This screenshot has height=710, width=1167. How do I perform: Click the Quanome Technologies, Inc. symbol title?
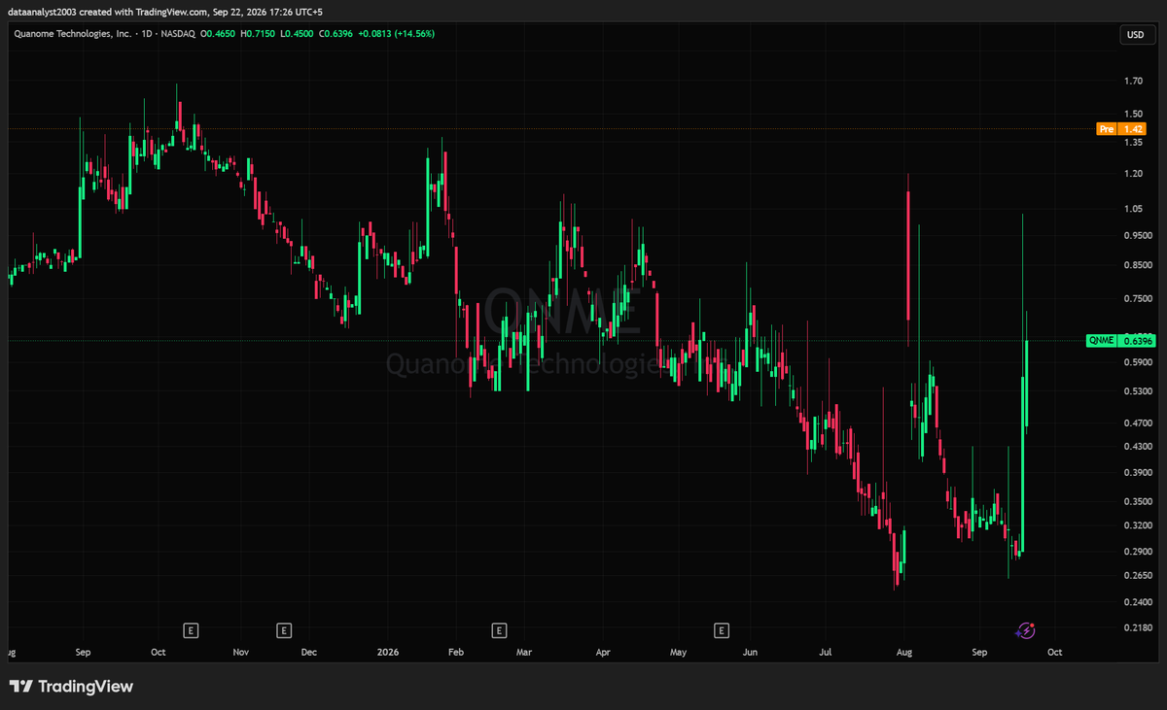coord(73,33)
